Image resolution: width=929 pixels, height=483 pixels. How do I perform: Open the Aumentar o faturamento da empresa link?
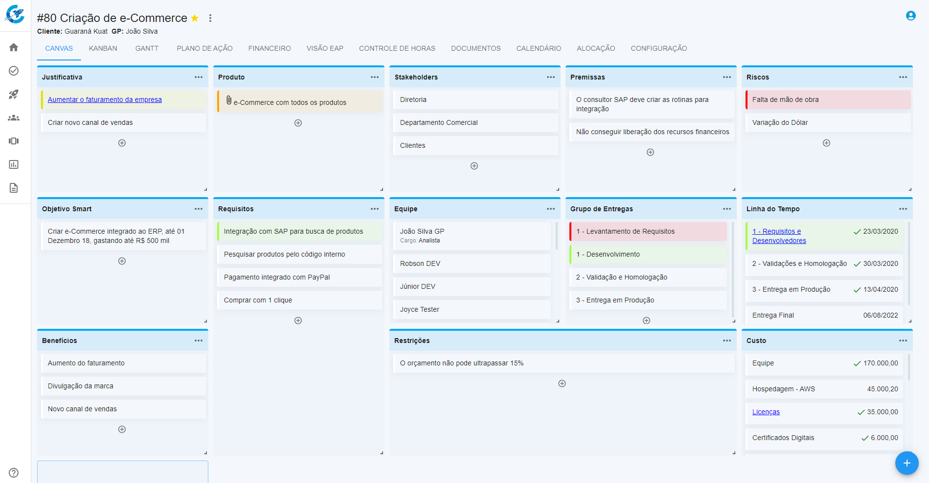coord(105,100)
